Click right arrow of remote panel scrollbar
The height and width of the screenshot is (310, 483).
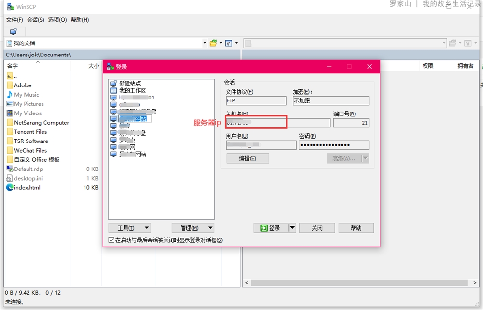475,282
